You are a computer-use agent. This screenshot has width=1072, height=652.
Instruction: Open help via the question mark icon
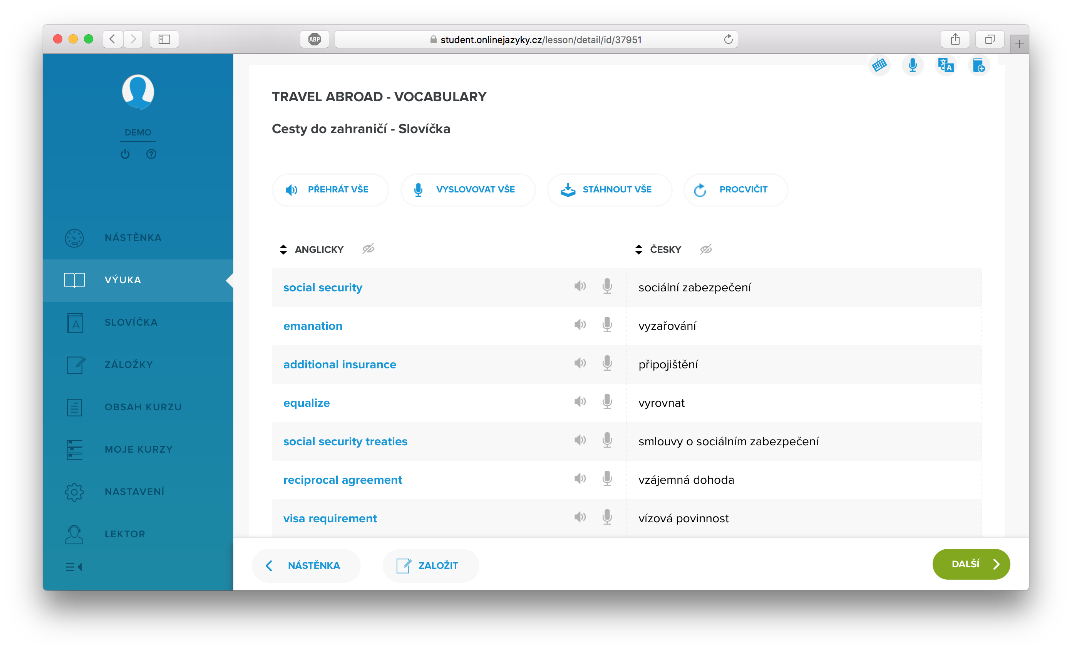[151, 154]
